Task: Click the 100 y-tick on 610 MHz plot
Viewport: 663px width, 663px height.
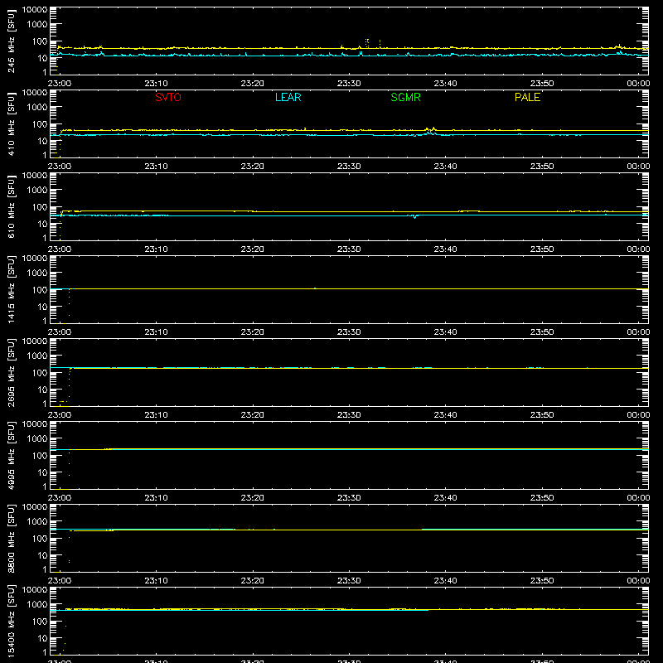Action: pos(40,207)
